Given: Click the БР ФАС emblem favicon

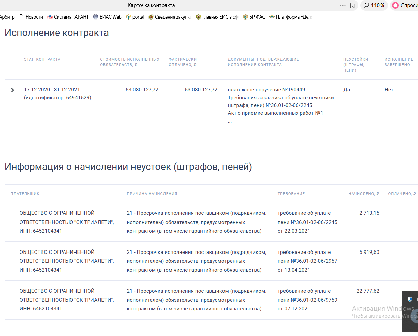Looking at the screenshot, I should pos(245,17).
